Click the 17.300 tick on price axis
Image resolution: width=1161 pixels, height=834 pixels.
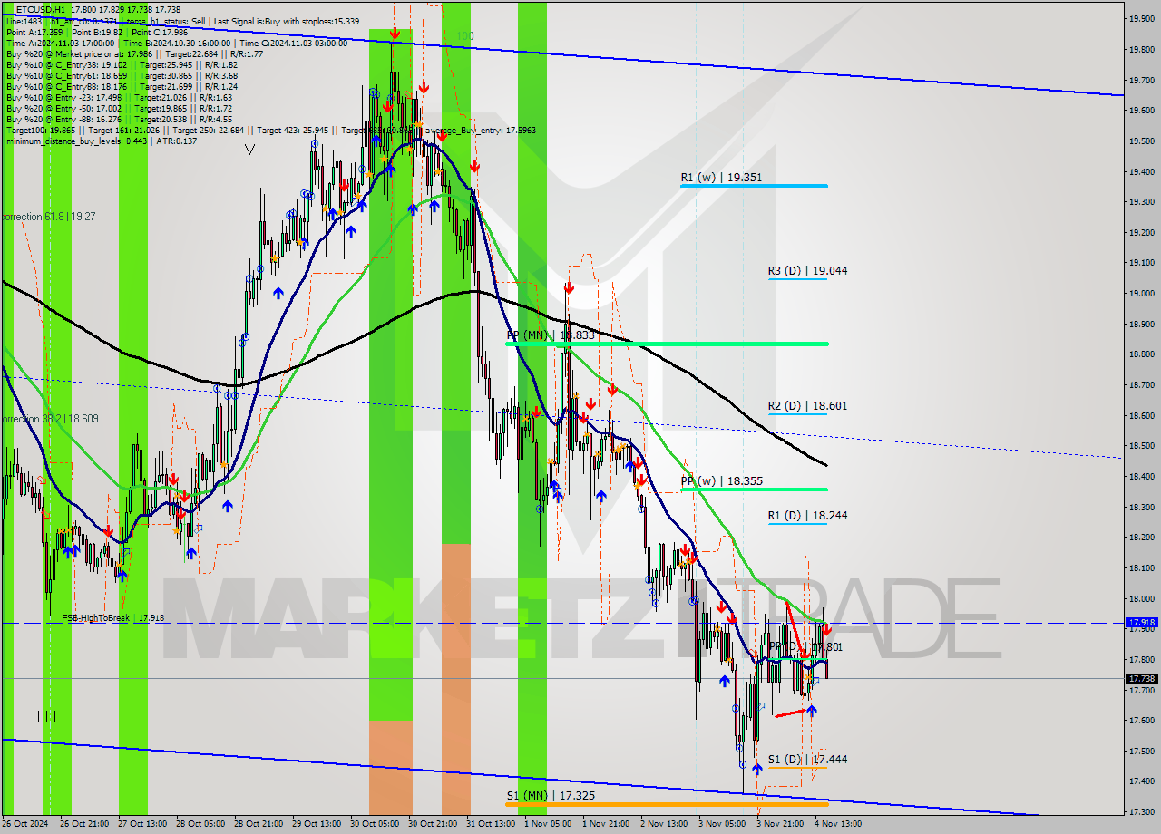(x=1140, y=811)
